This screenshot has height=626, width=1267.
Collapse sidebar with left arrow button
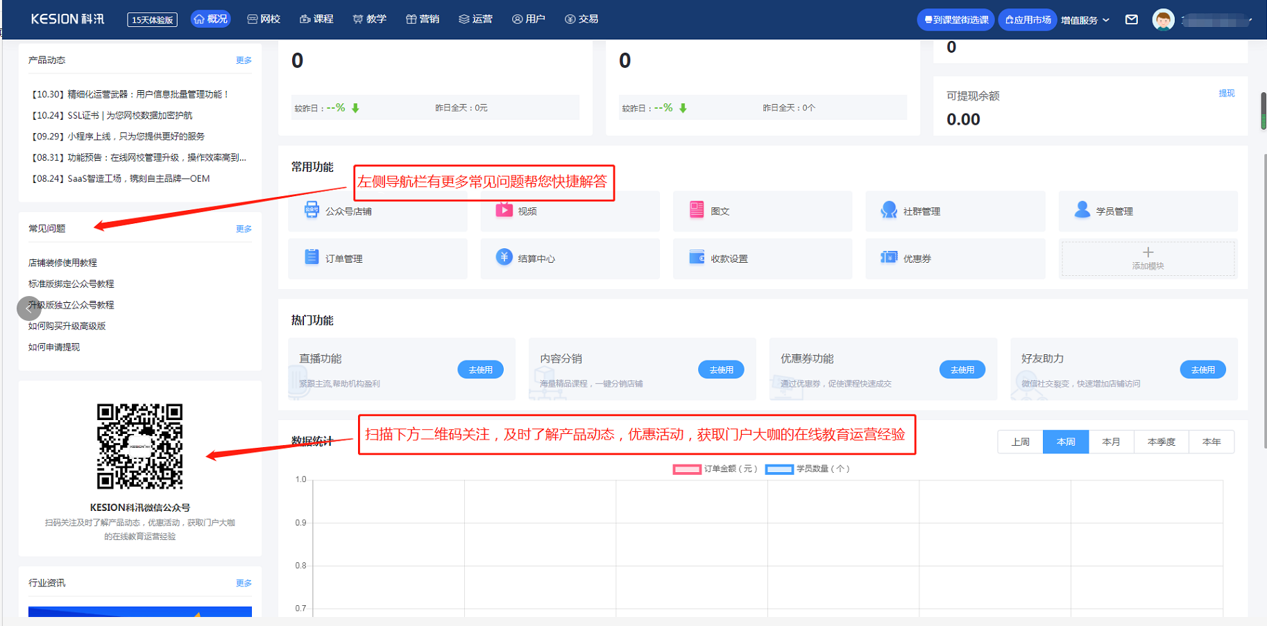tap(29, 308)
